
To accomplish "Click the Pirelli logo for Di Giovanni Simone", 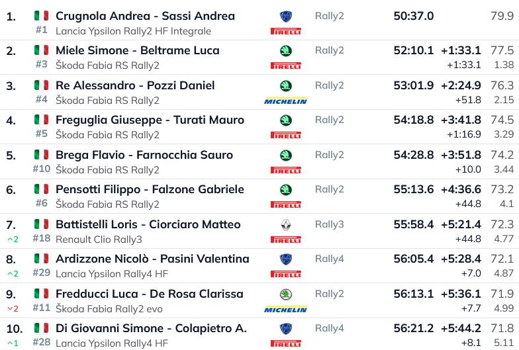I will 285,343.
